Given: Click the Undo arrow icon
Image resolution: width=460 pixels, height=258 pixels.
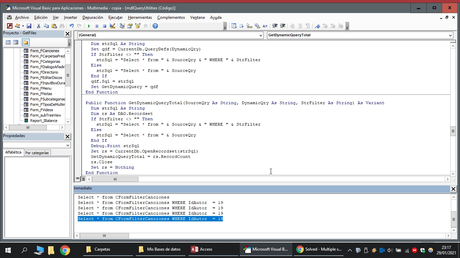Looking at the screenshot, I should point(71,26).
